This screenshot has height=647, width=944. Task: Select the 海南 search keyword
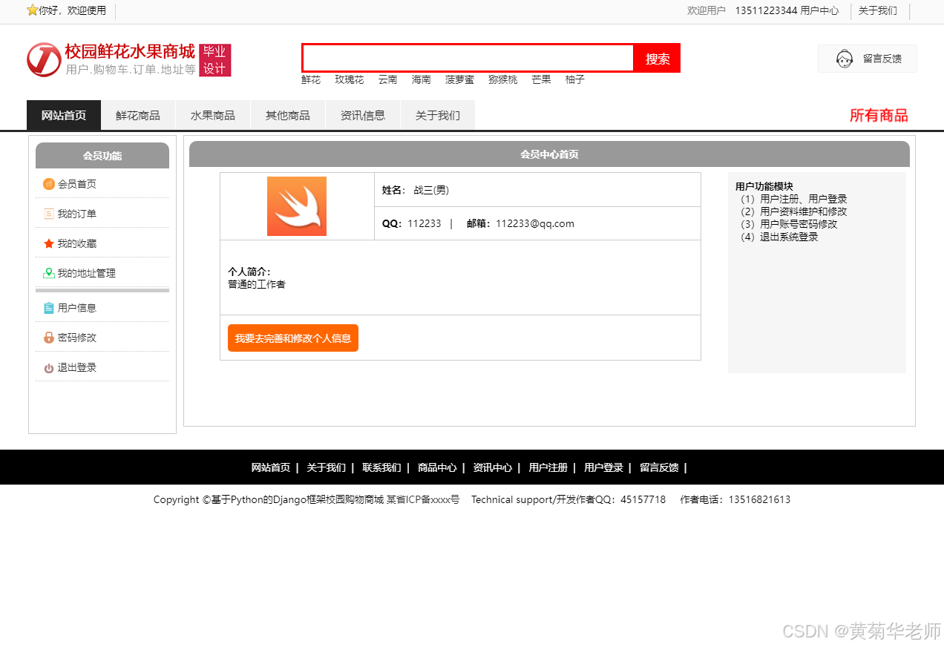(x=422, y=79)
